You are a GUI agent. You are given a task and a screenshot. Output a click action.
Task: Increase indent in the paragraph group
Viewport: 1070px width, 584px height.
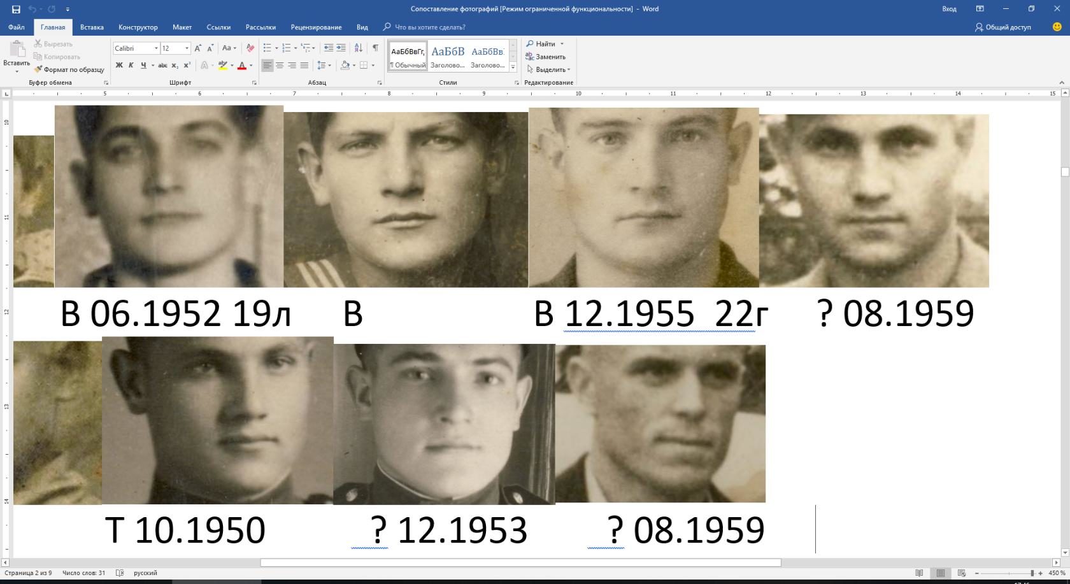tap(341, 48)
